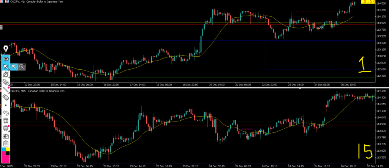Choose the cursor with circular arrow option
This screenshot has height=168, width=389.
pos(22,67)
